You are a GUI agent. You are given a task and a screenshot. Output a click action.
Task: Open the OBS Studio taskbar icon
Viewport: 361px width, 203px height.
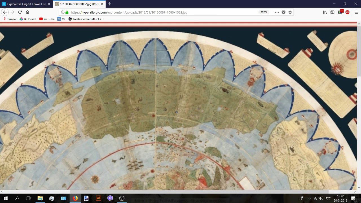[122, 198]
